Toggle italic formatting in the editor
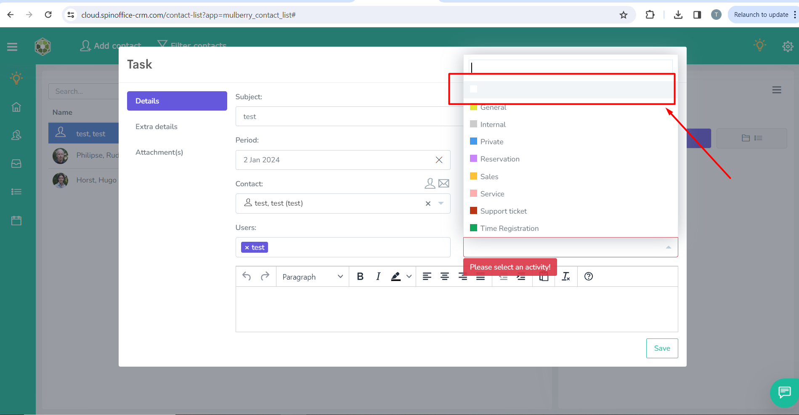 pyautogui.click(x=378, y=276)
